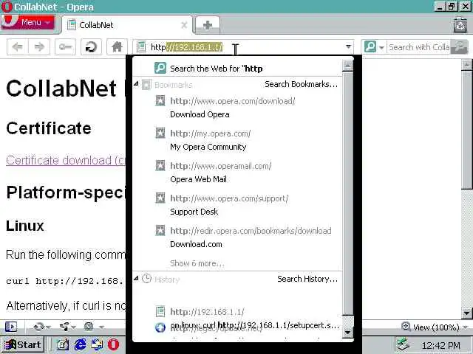
Task: Go to the home page
Action: pyautogui.click(x=117, y=47)
